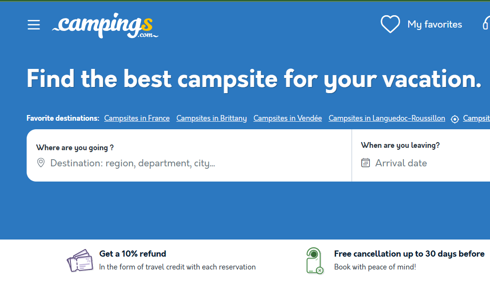Click the travel credit tickets icon
490x288 pixels.
[x=80, y=260]
